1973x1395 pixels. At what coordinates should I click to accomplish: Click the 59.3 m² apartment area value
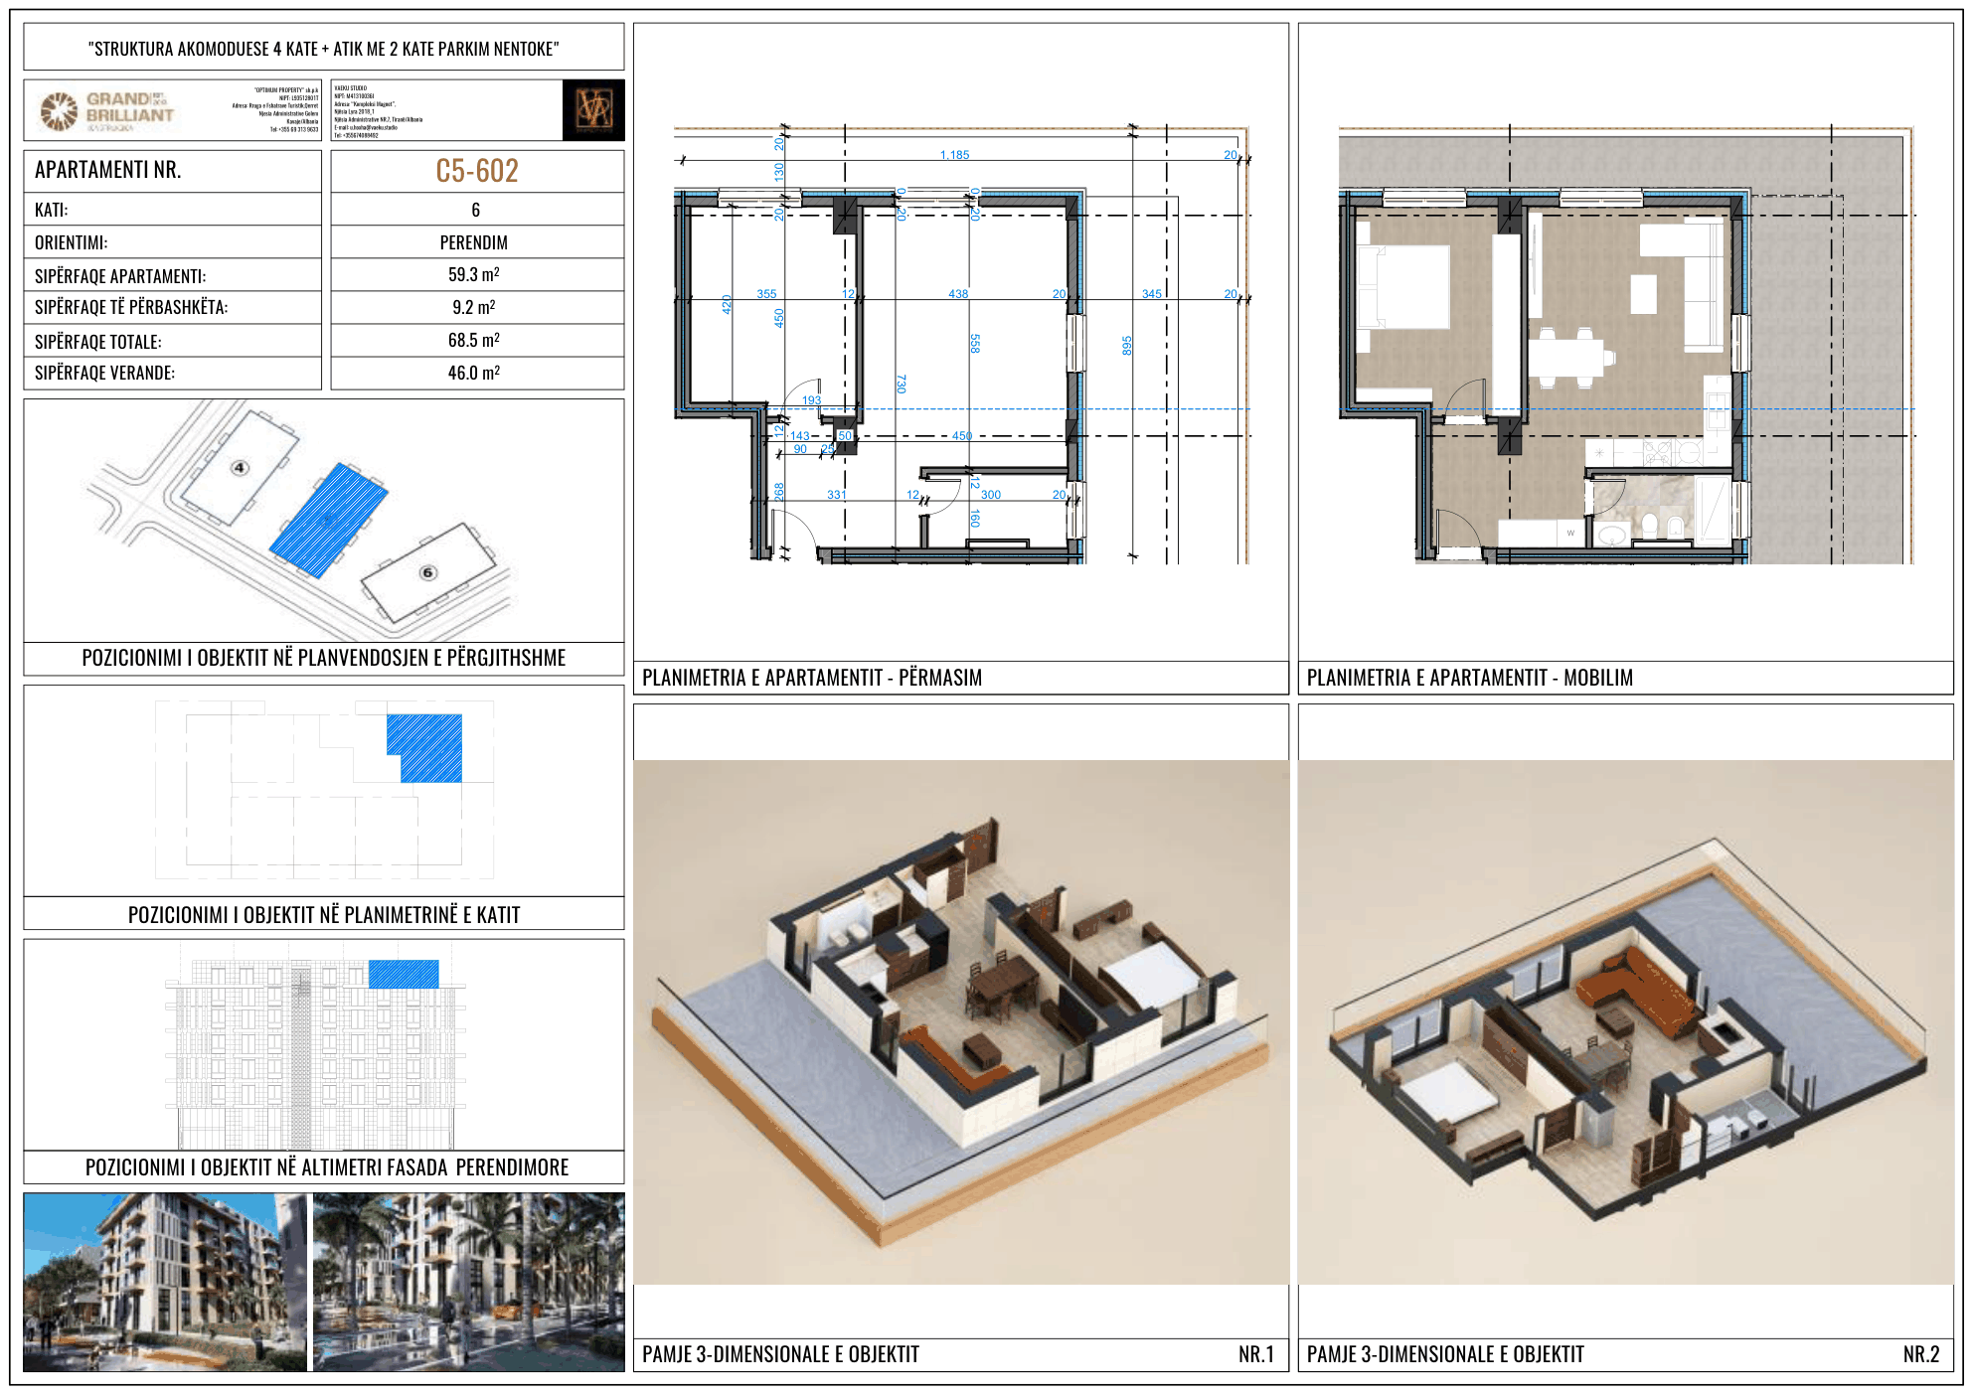pos(474,274)
